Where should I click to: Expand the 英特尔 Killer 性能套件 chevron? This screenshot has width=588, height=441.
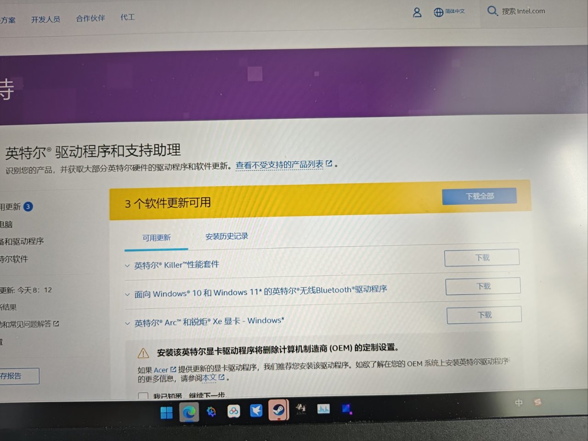[x=127, y=266]
